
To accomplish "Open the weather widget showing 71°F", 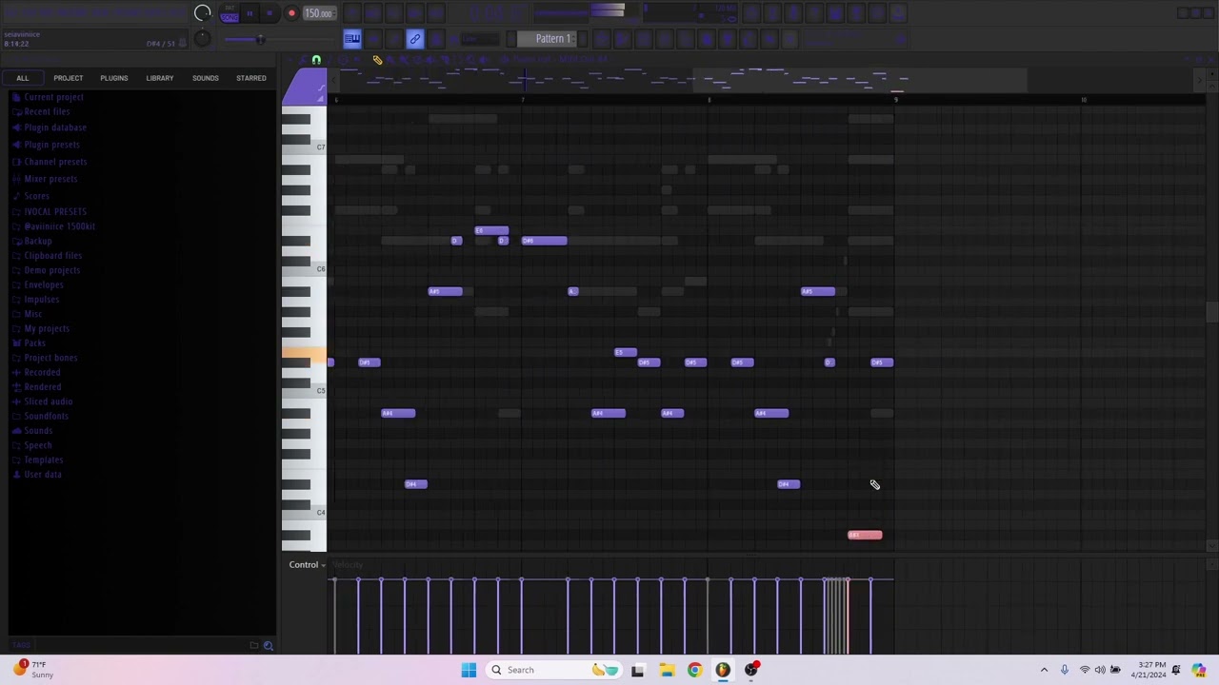I will [x=33, y=670].
